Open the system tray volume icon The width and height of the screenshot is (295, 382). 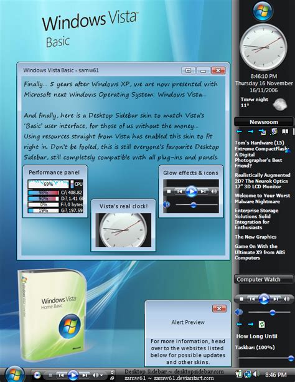click(256, 374)
